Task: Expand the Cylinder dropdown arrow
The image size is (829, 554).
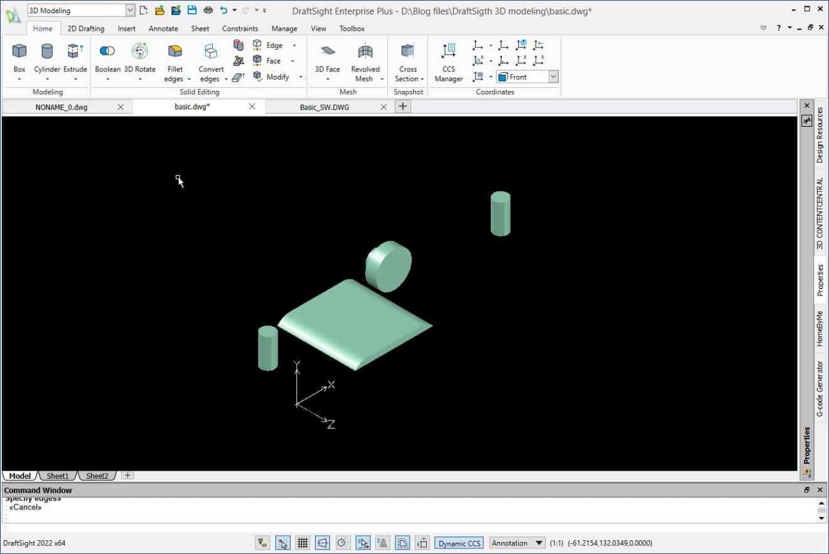Action: (47, 80)
